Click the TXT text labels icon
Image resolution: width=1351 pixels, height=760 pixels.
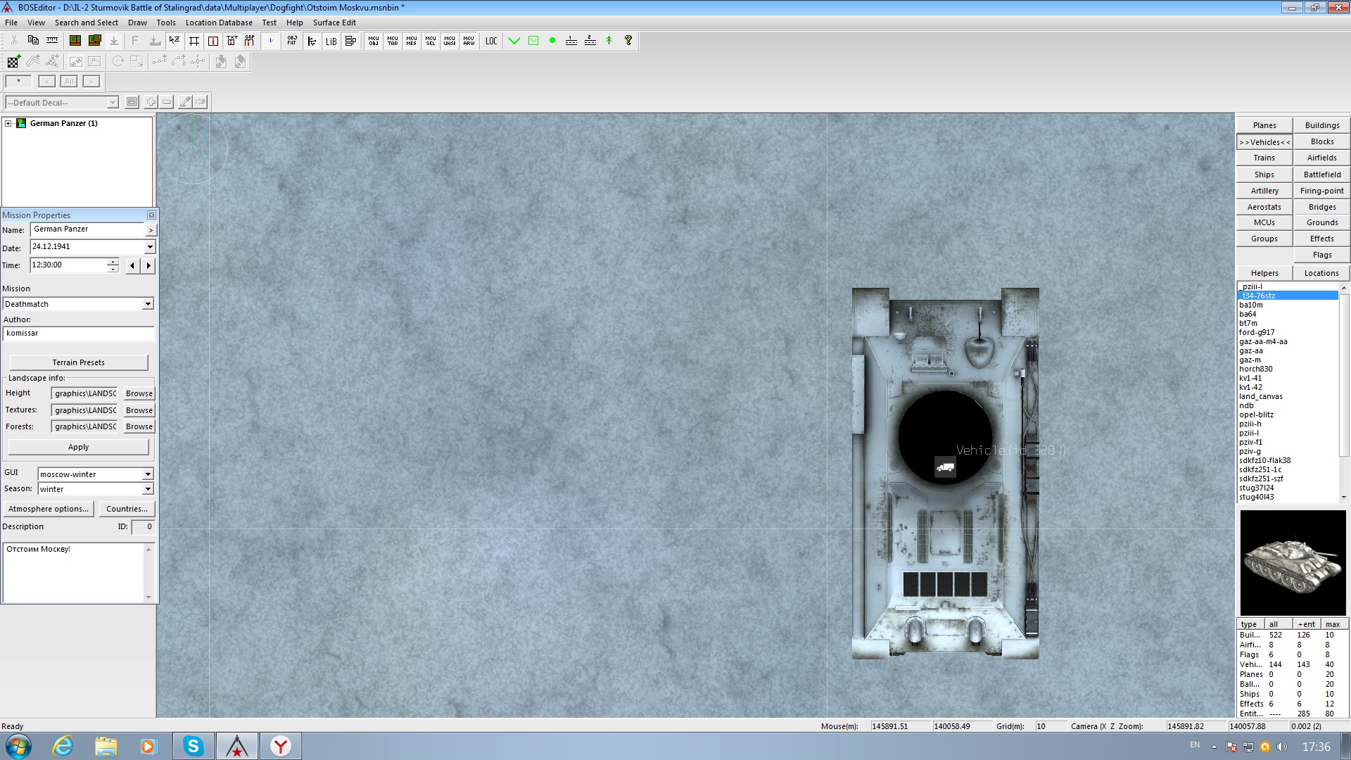tap(231, 41)
